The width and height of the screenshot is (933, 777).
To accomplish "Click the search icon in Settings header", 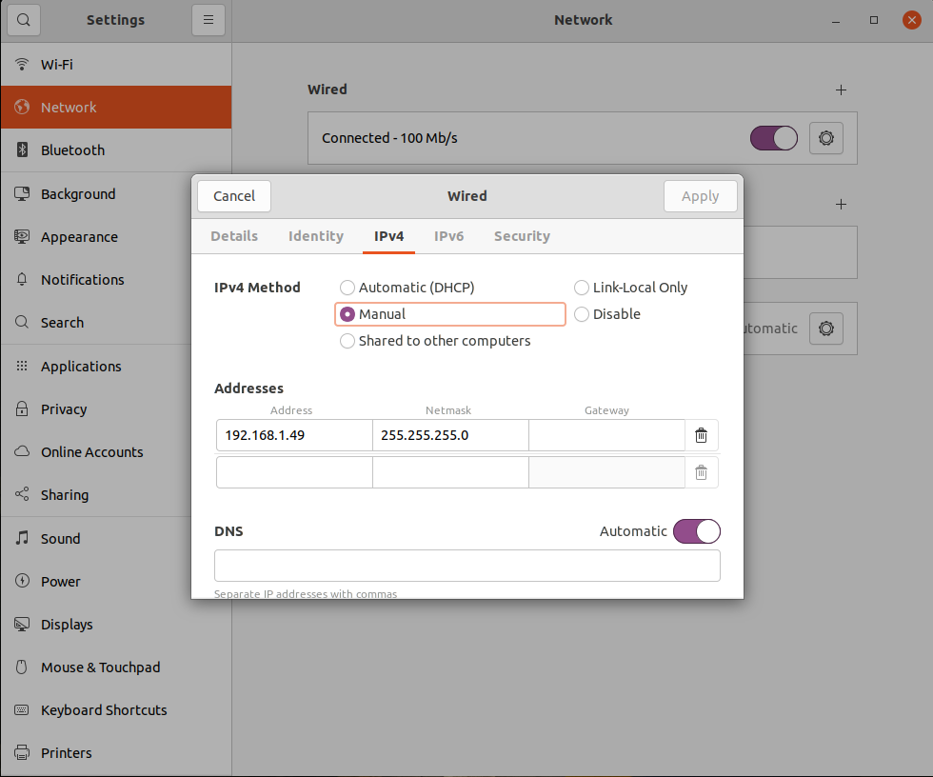I will click(23, 20).
